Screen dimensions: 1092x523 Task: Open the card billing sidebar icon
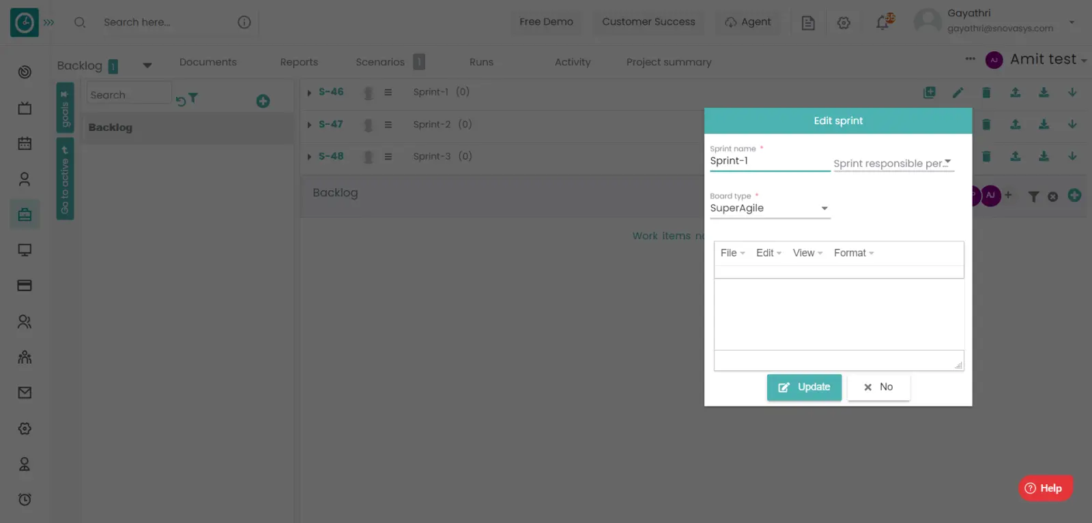pos(25,286)
